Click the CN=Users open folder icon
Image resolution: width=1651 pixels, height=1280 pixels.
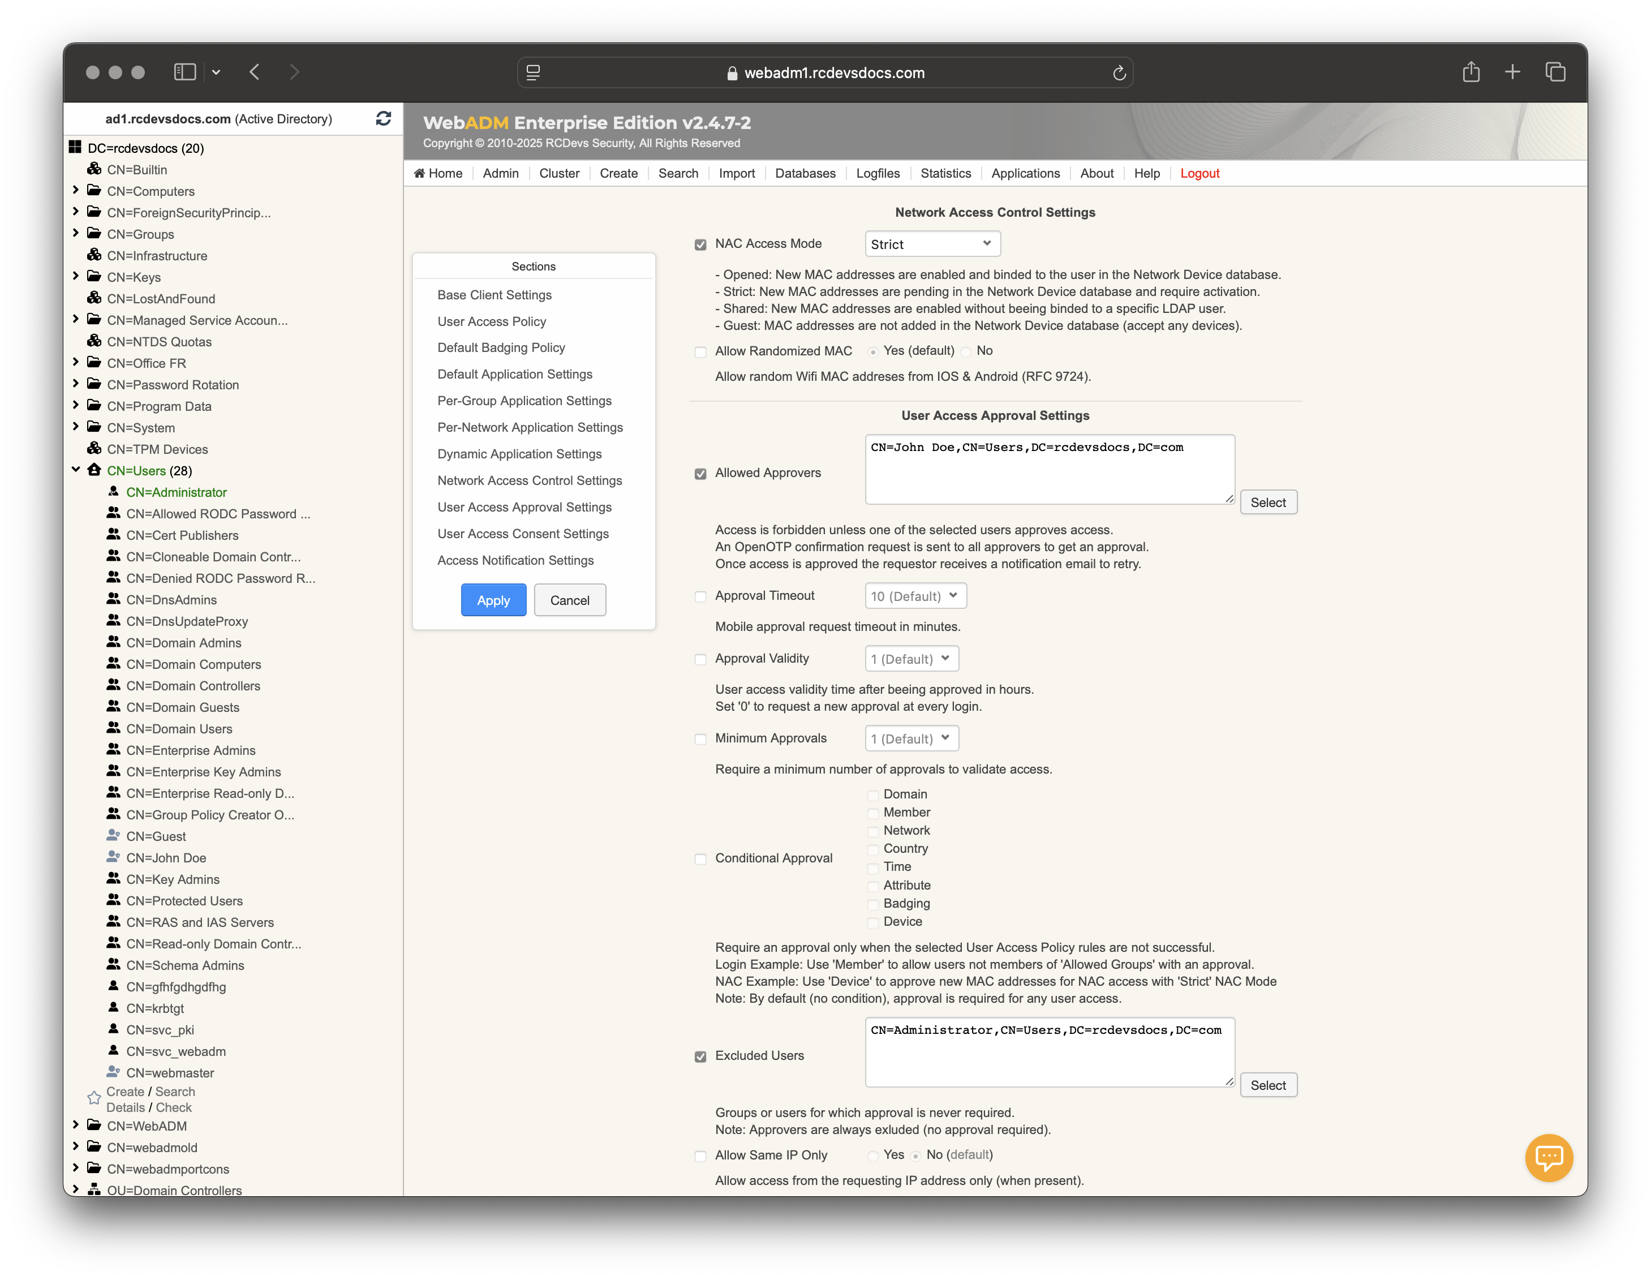(94, 470)
